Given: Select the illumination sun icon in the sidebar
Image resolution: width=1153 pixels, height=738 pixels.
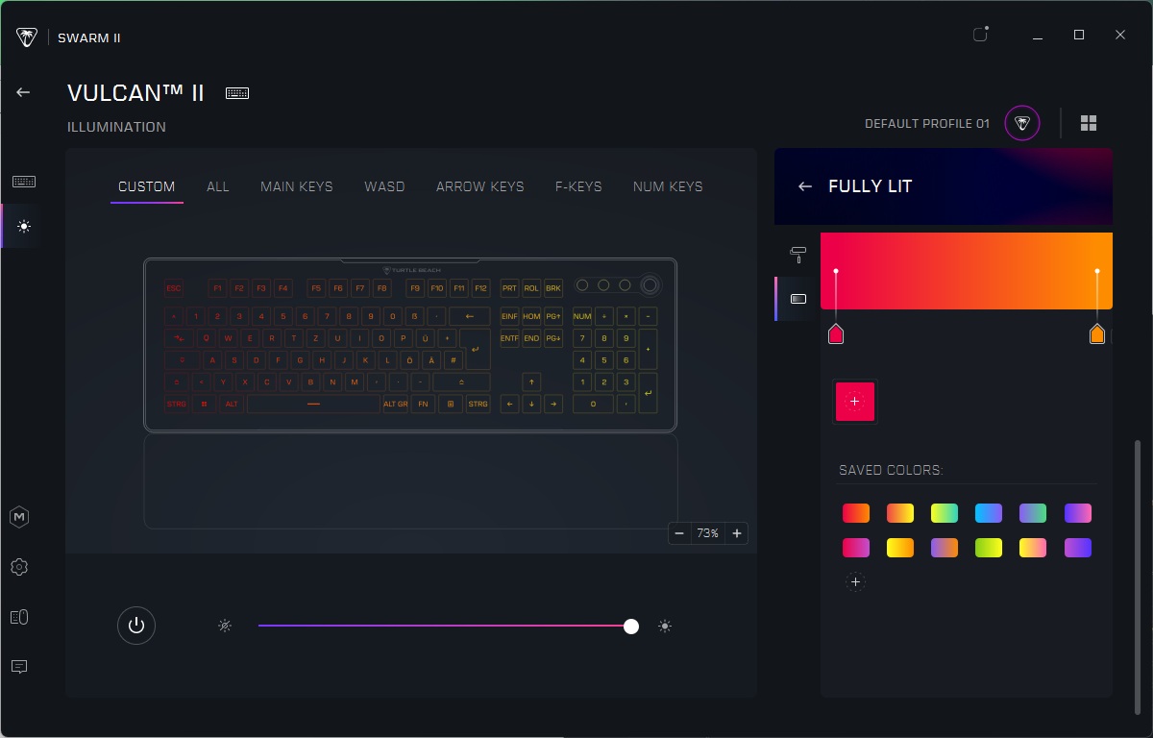Looking at the screenshot, I should [x=24, y=227].
